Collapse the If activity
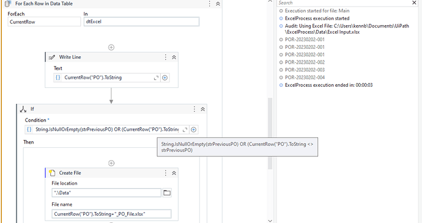 [x=202, y=109]
